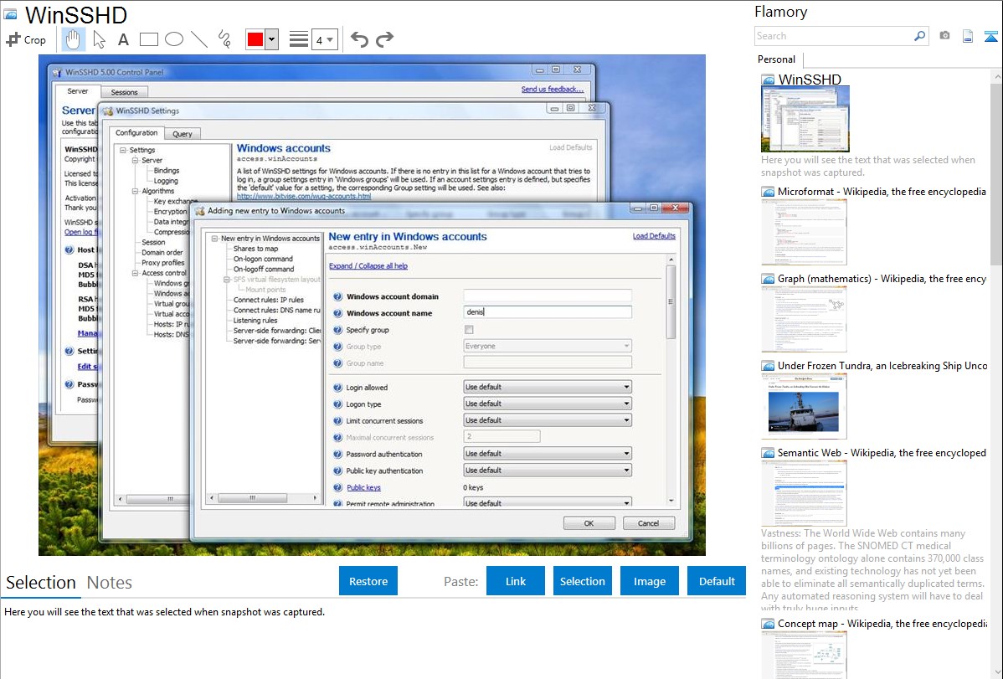This screenshot has height=679, width=1003.
Task: Click the line thickness icon
Action: point(299,39)
